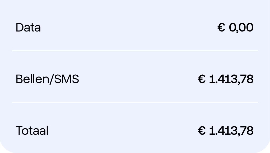Click the letter "D" of Data

click(x=20, y=28)
